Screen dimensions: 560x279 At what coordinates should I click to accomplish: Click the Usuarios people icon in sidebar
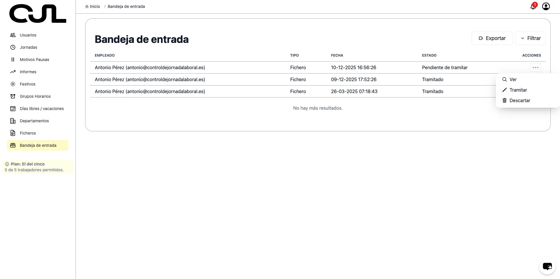pos(13,35)
